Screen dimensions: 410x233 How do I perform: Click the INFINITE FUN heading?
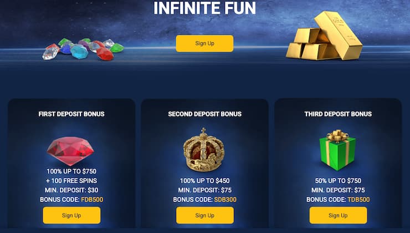tap(205, 8)
